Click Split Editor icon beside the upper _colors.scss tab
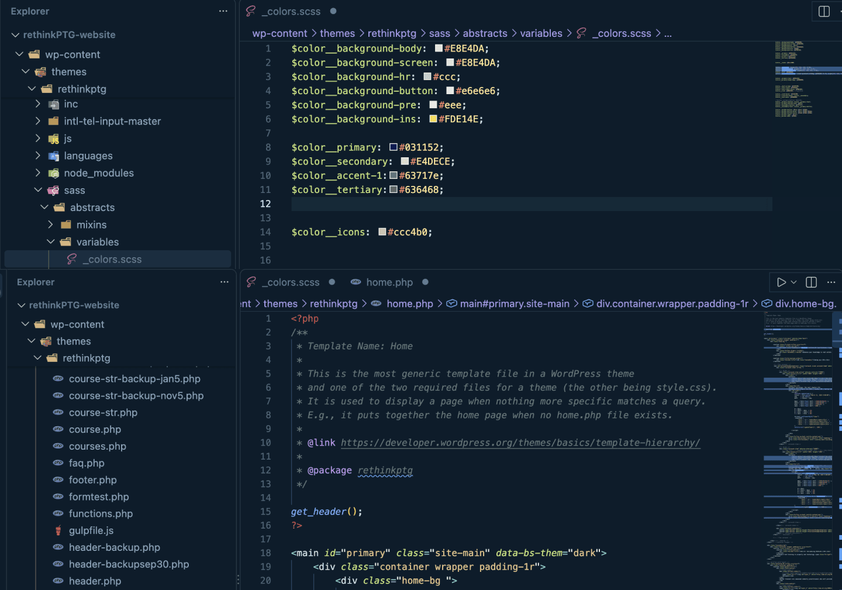The height and width of the screenshot is (590, 842). [824, 12]
